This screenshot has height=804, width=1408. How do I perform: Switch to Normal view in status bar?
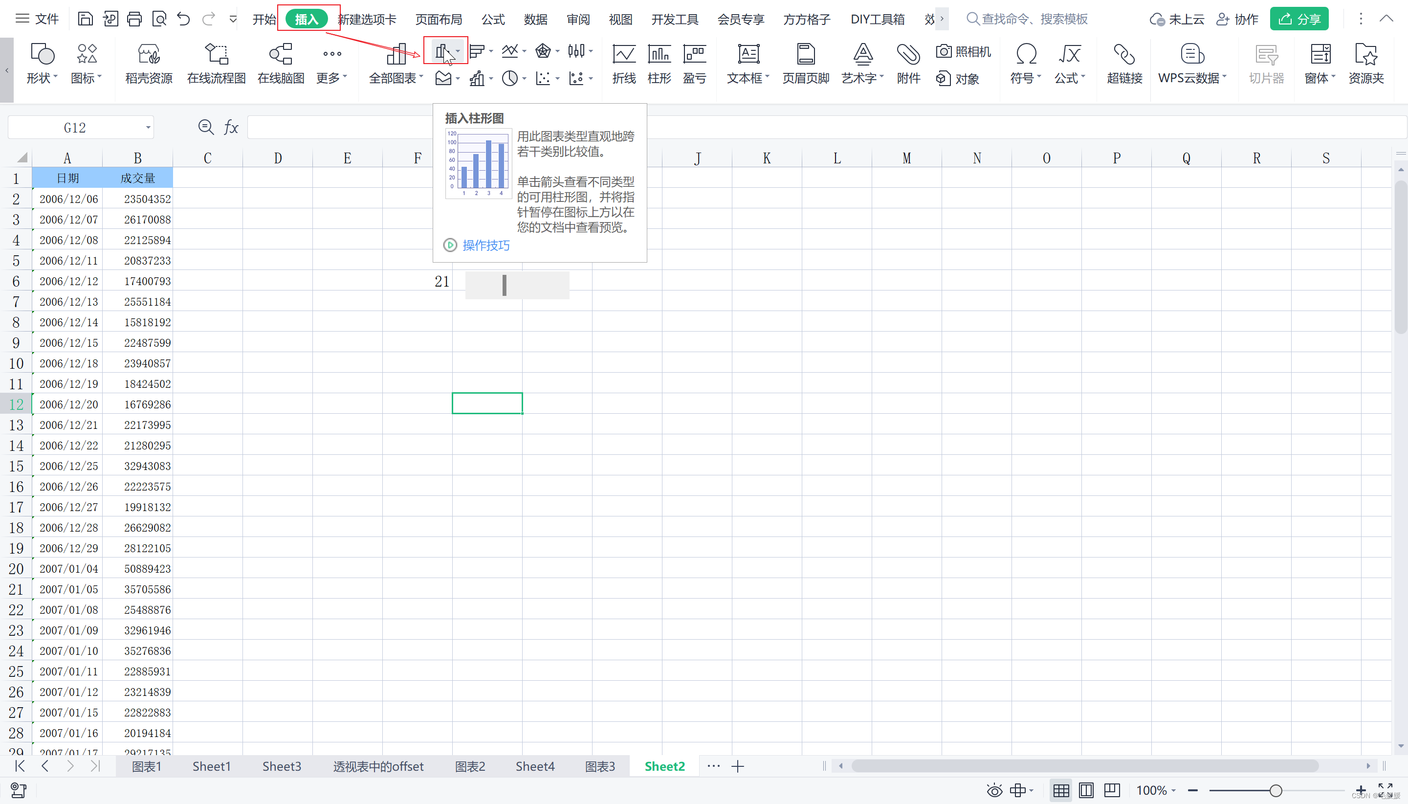pyautogui.click(x=1061, y=790)
